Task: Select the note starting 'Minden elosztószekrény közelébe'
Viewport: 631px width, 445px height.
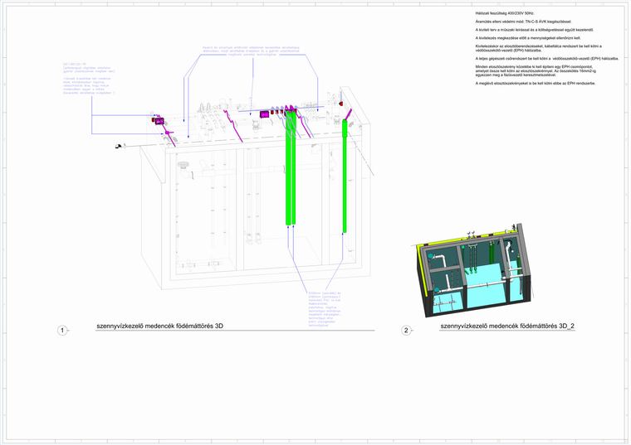Action: coord(536,70)
